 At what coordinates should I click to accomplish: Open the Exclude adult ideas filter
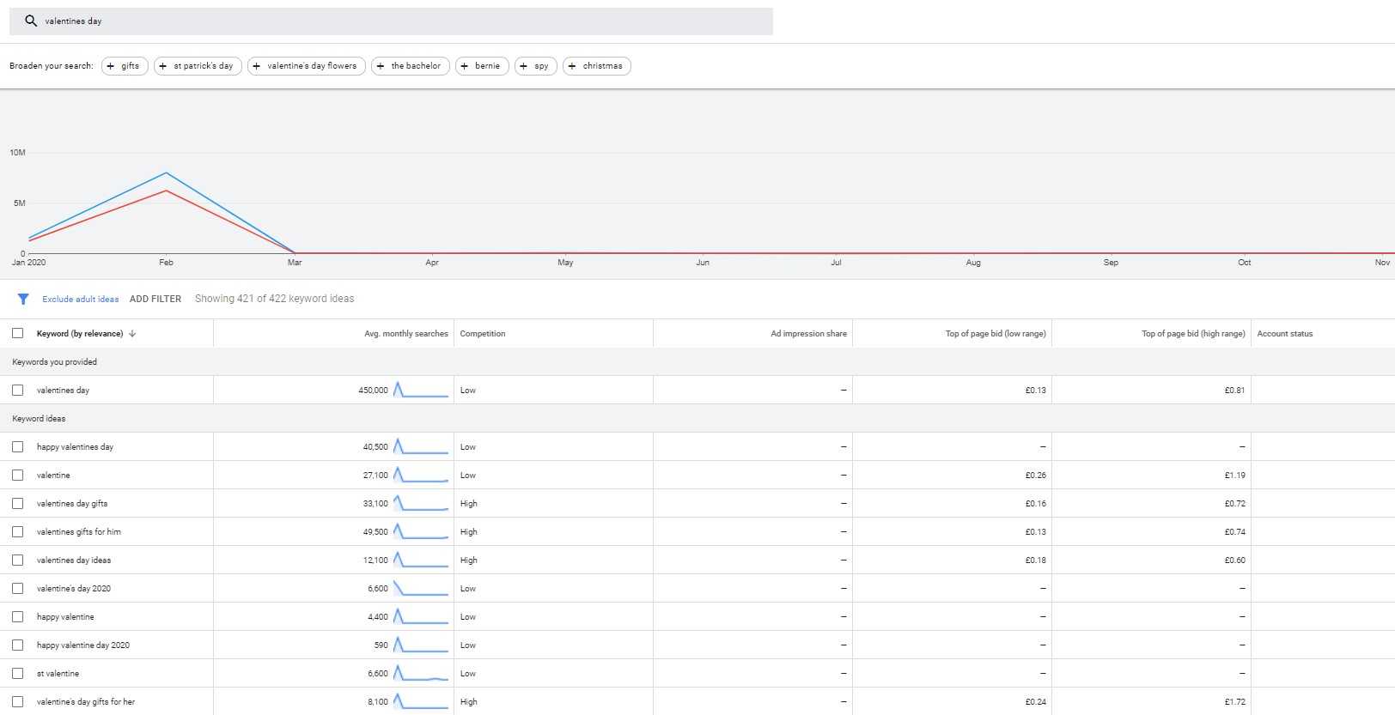pyautogui.click(x=81, y=299)
